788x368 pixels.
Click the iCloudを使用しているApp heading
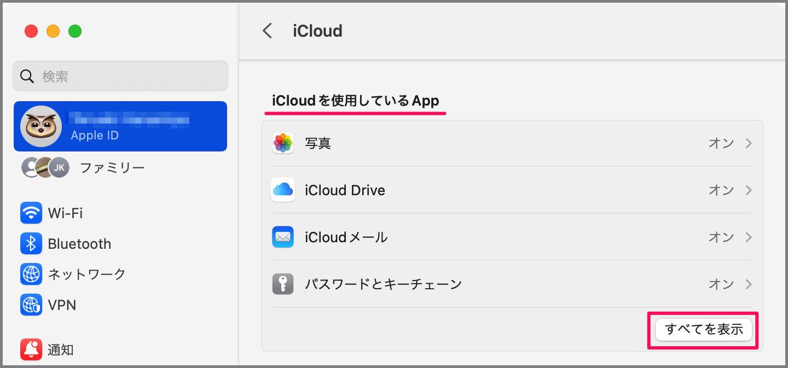pyautogui.click(x=356, y=101)
